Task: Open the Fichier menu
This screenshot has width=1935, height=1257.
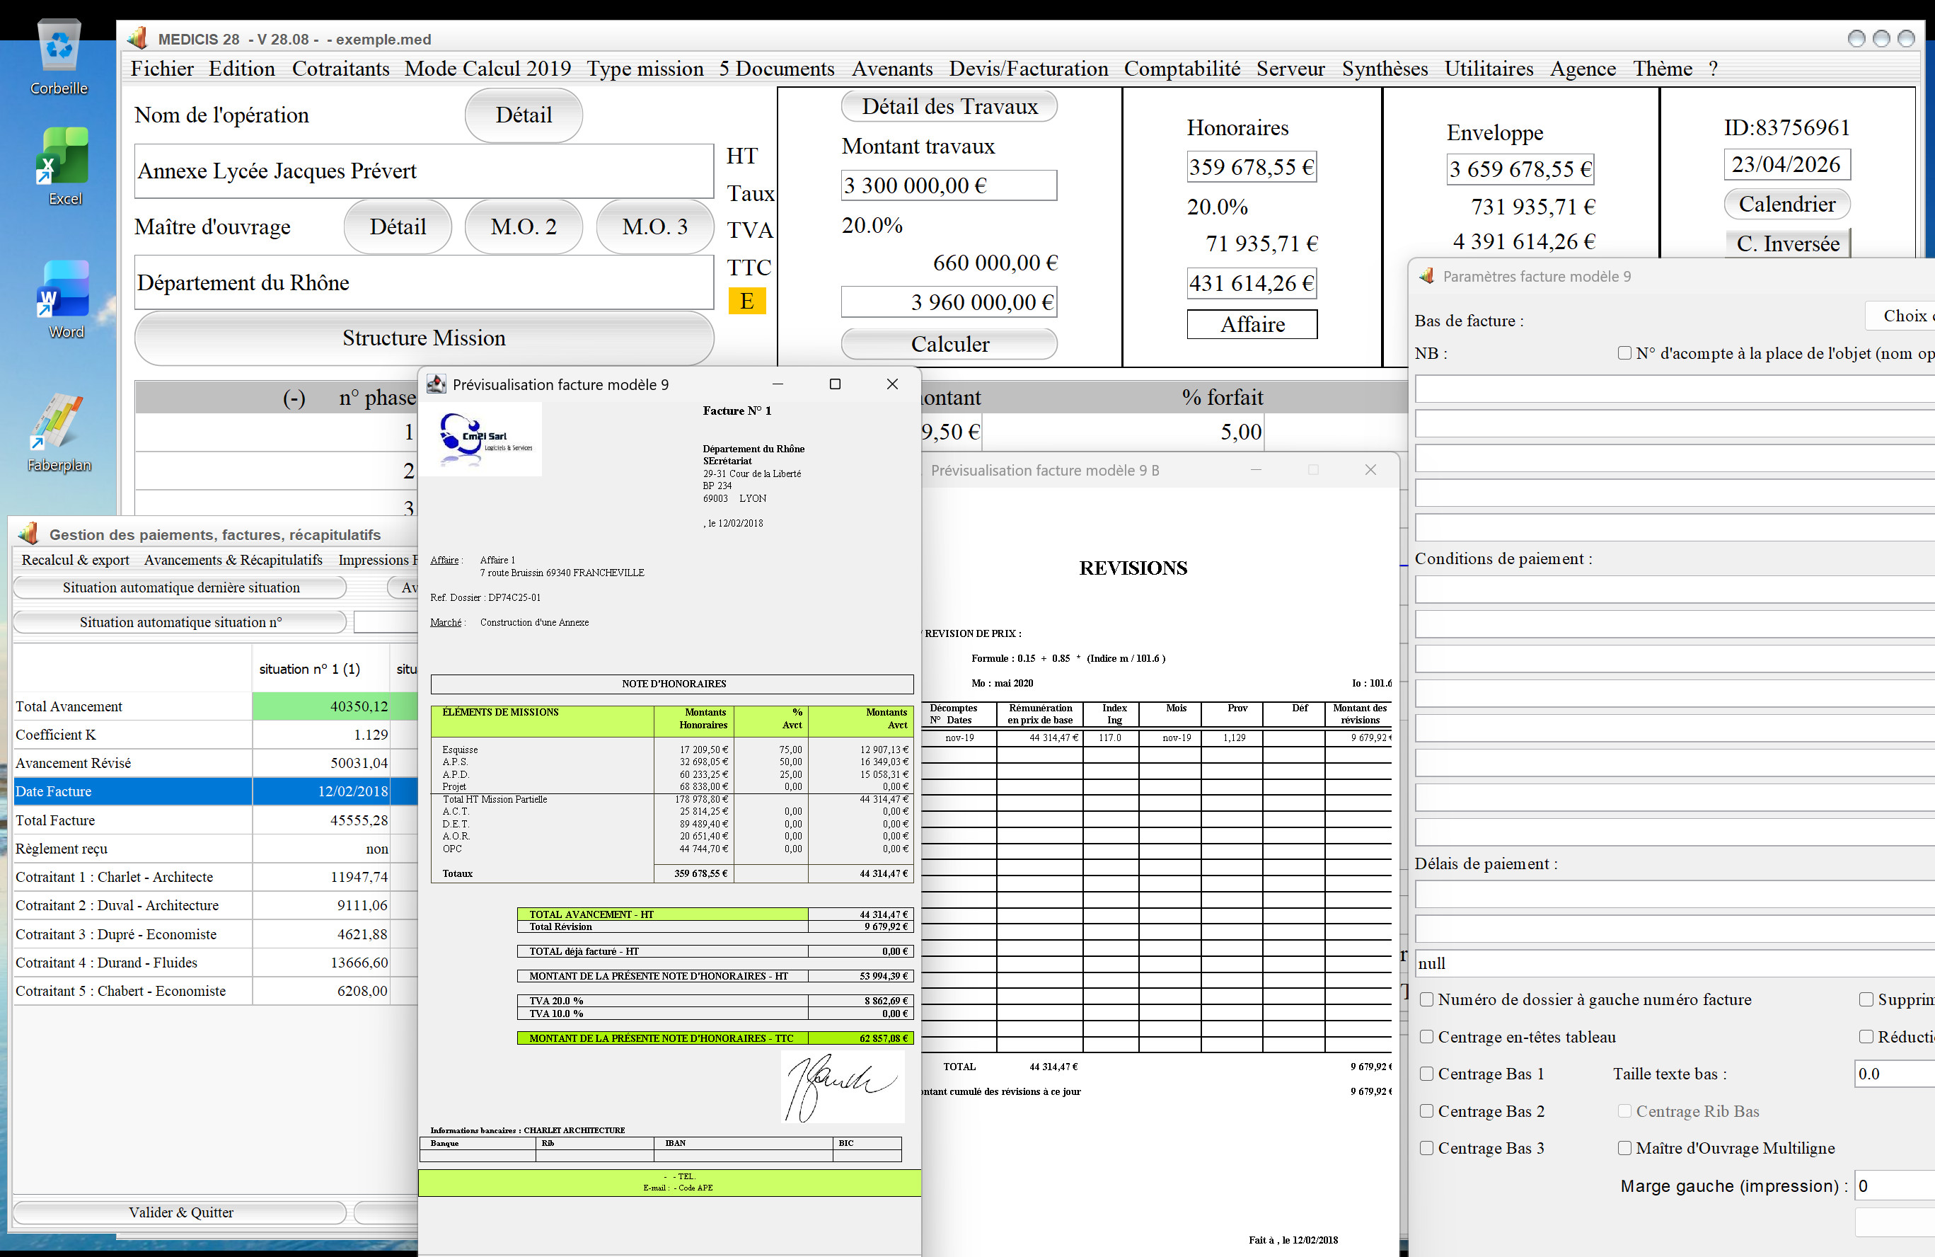Action: click(162, 69)
